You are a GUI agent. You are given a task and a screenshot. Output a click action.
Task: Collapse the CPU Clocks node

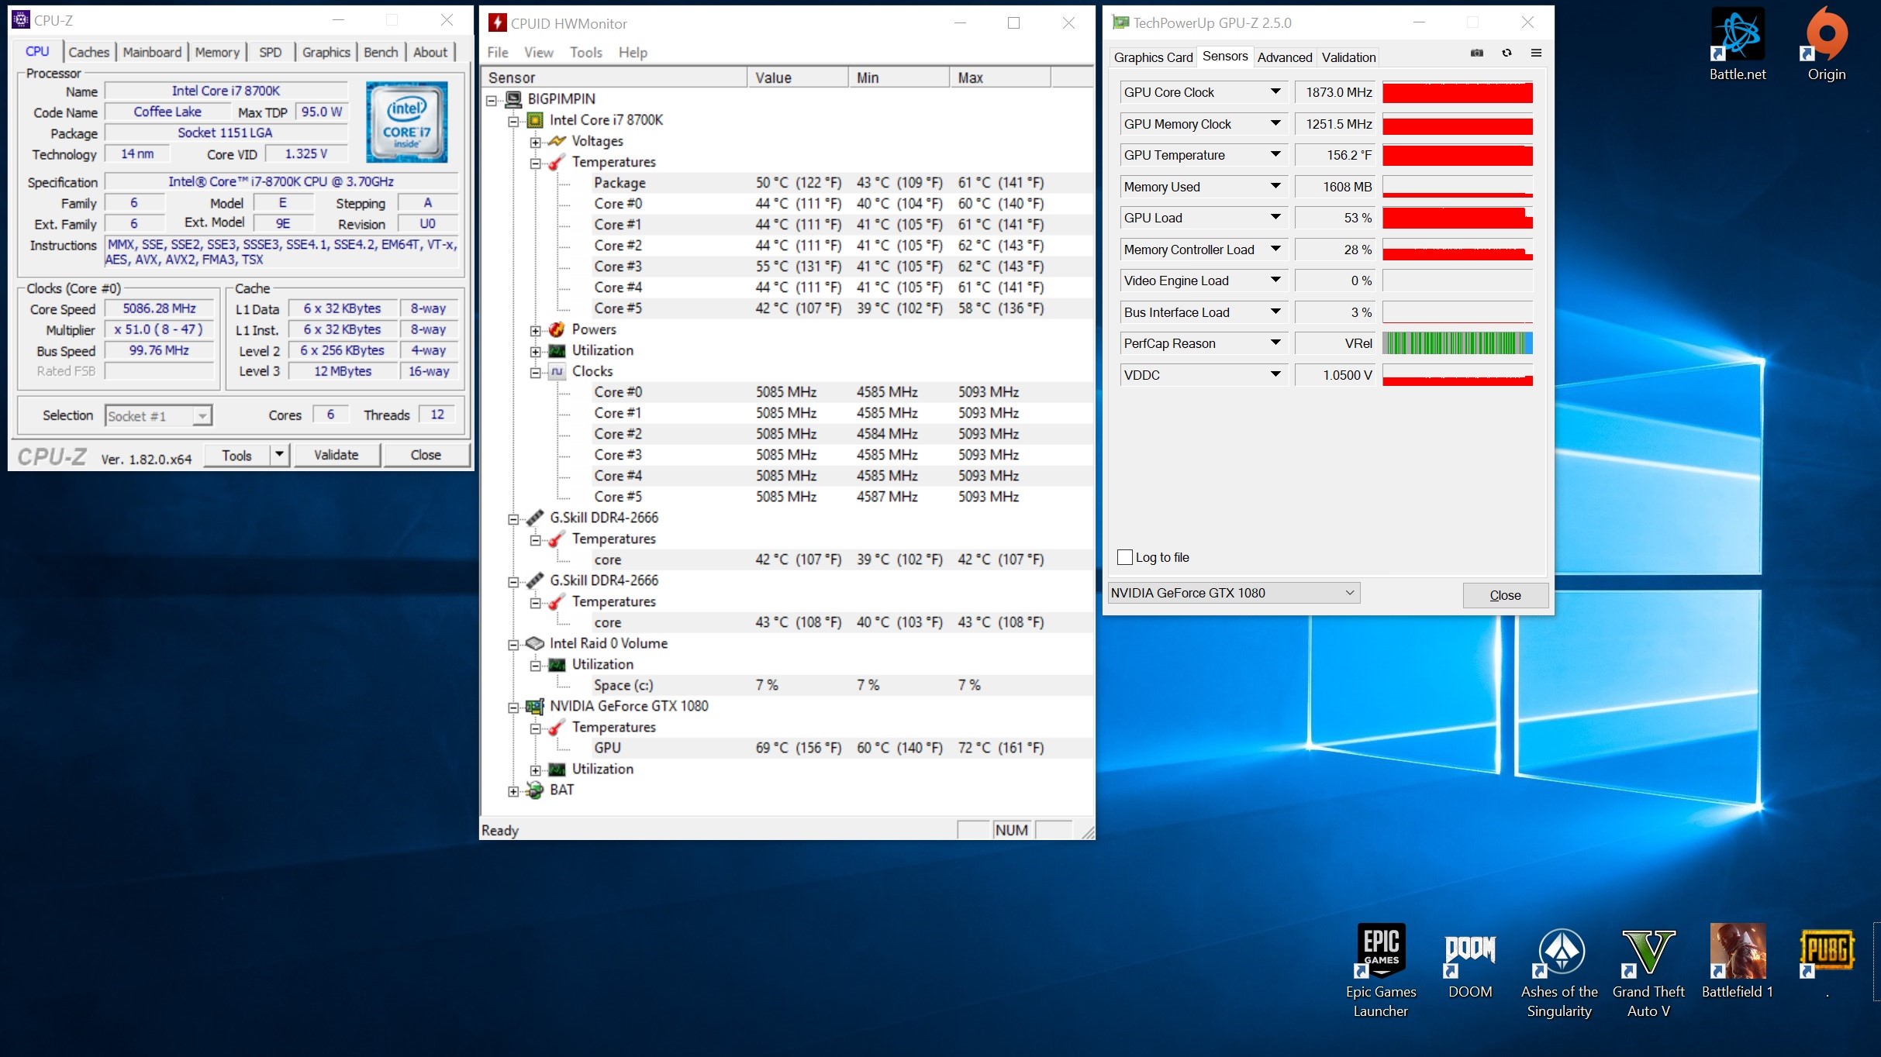(x=536, y=372)
